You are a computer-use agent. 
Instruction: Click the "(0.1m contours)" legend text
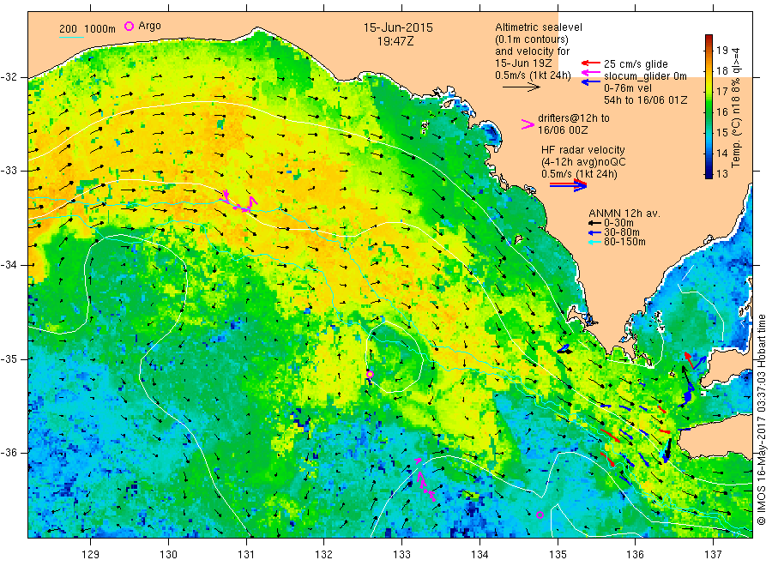(x=532, y=39)
